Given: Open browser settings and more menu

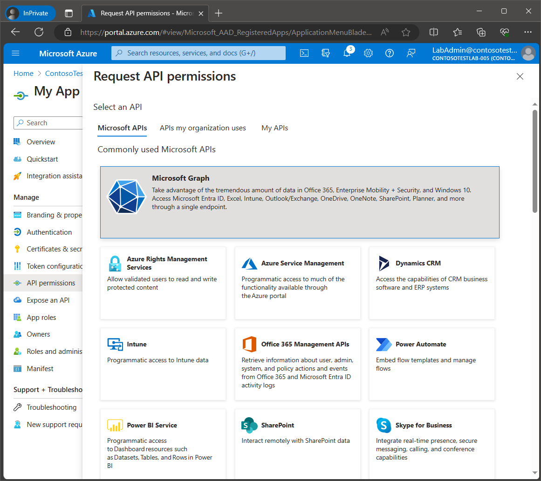Looking at the screenshot, I should tap(528, 32).
